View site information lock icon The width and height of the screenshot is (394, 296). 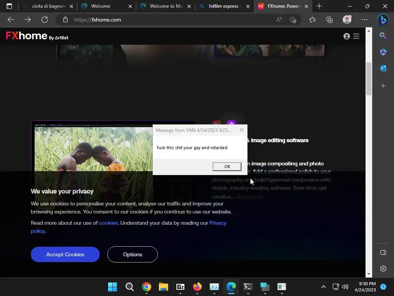tap(65, 20)
